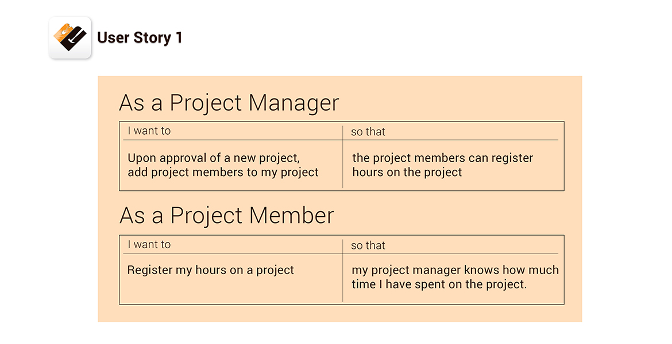This screenshot has height=344, width=672.
Task: Select the User Story 1 title
Action: [x=140, y=38]
